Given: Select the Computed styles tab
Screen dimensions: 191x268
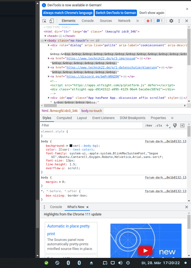Looking at the screenshot, I should click(x=64, y=118).
